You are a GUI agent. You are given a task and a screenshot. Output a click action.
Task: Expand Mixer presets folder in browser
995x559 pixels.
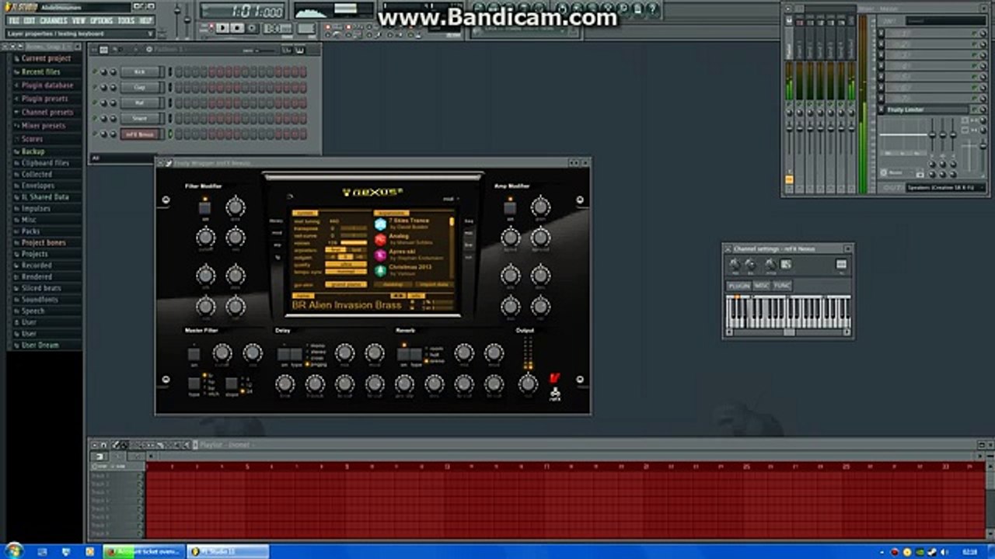[x=44, y=125]
